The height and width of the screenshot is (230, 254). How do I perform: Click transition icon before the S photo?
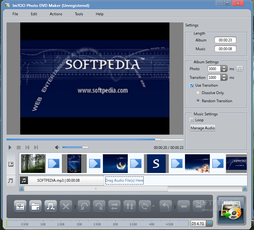[136, 163]
